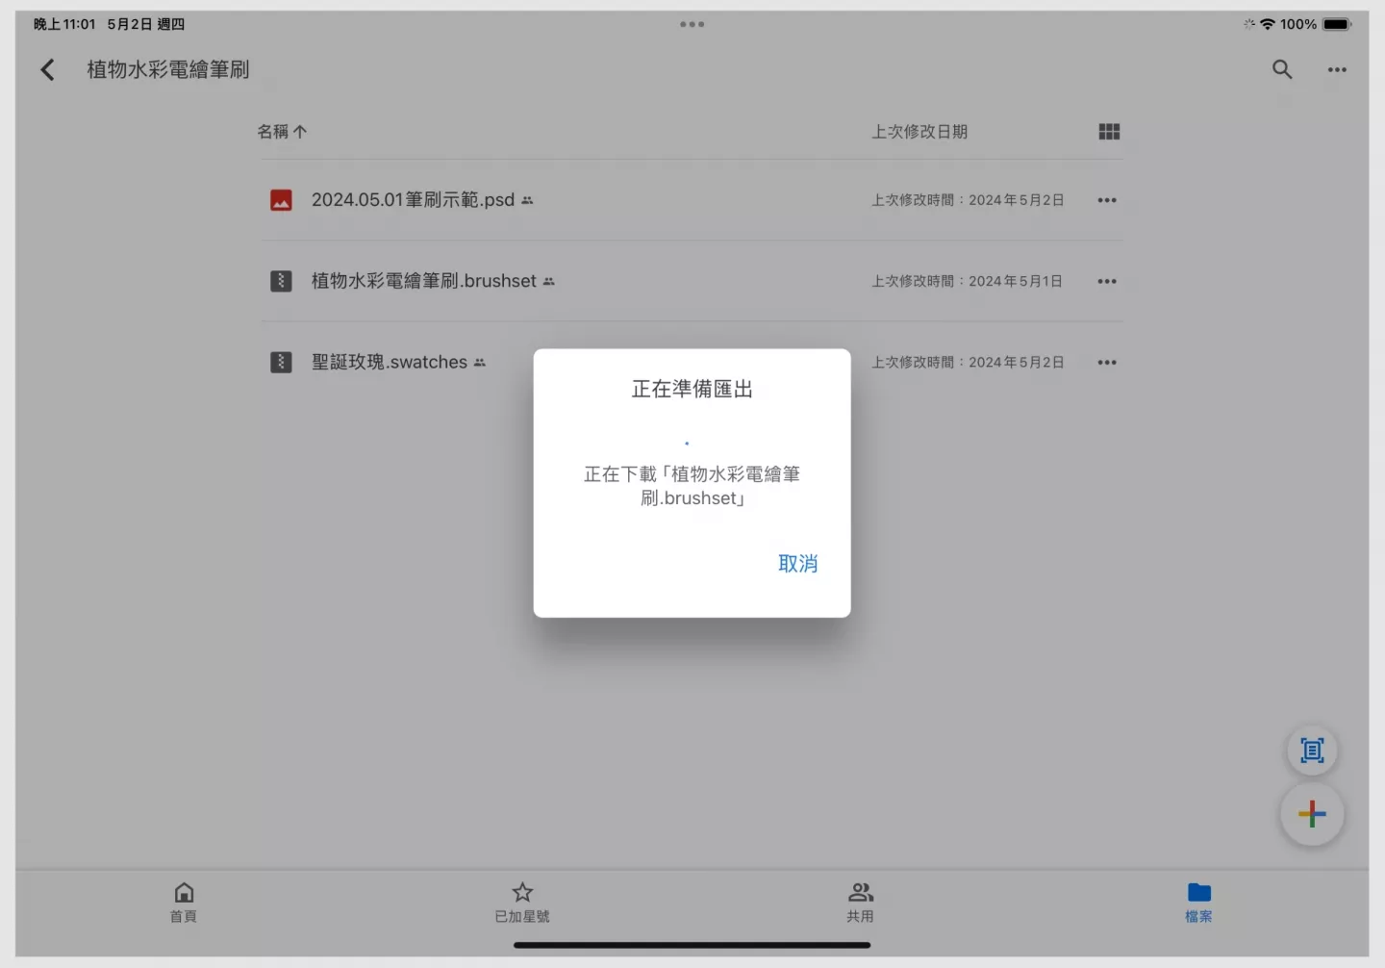This screenshot has height=968, width=1385.
Task: Open the 已加星號 starred tab
Action: [522, 902]
